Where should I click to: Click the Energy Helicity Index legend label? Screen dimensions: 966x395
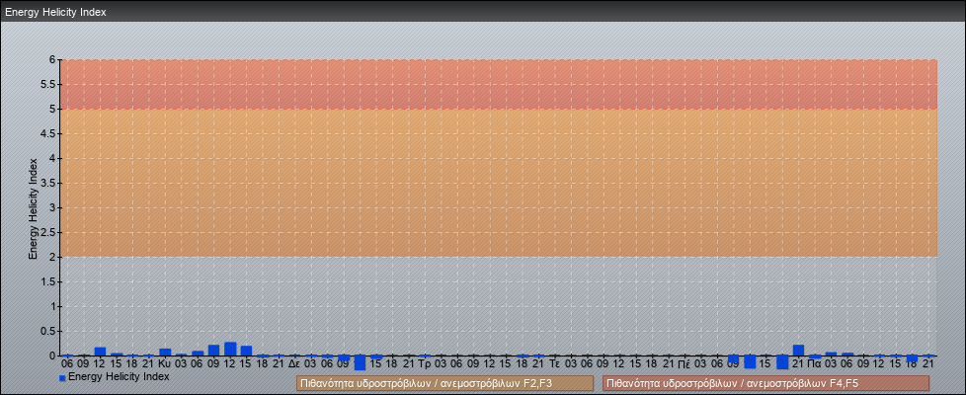click(x=119, y=376)
